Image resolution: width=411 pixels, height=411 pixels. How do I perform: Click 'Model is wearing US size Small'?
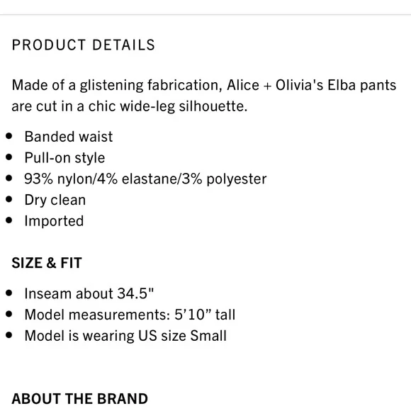[125, 336]
